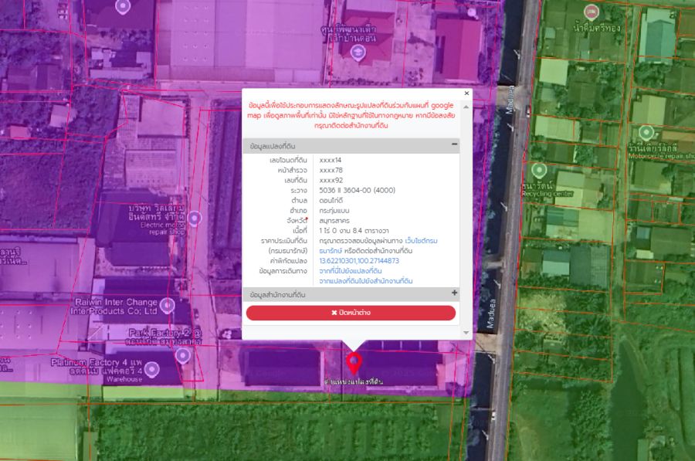
Task: Click the Recycling center map marker
Action: coord(539,170)
